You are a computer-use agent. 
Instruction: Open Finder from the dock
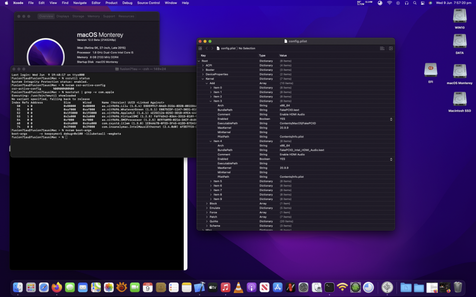click(18, 287)
